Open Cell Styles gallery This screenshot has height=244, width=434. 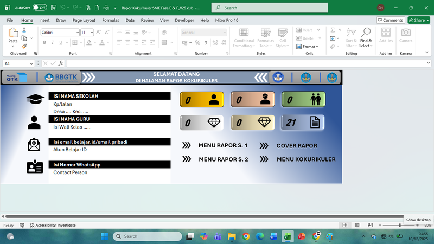(x=282, y=38)
